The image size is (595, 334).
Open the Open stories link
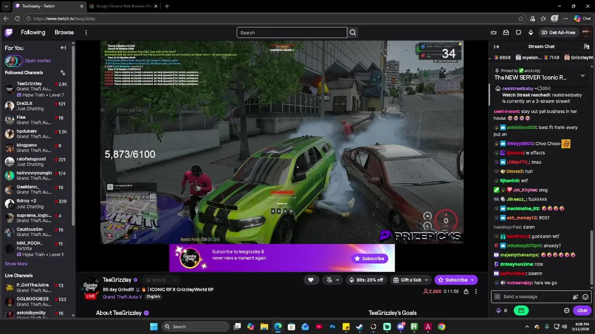click(x=38, y=61)
